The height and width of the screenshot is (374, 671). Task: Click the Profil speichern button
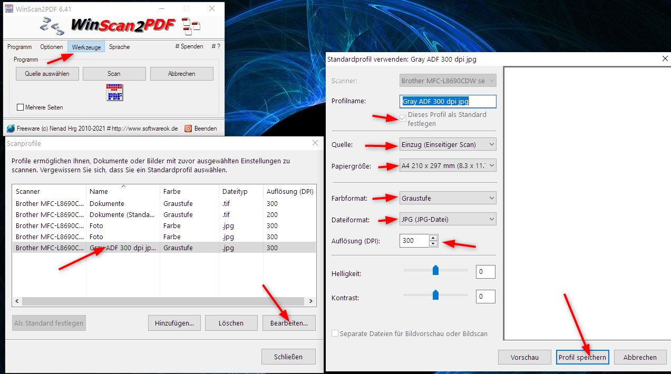[x=582, y=357]
